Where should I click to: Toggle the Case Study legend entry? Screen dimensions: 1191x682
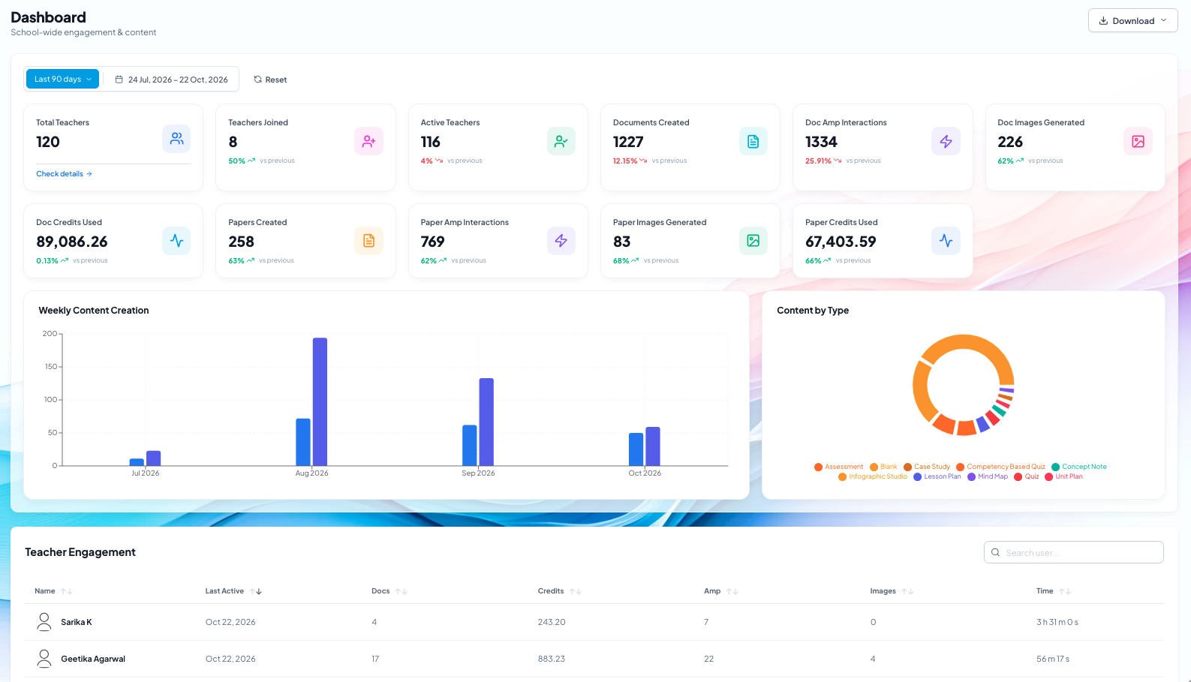pos(927,467)
